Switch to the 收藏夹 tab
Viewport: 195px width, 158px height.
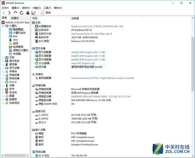[15, 18]
